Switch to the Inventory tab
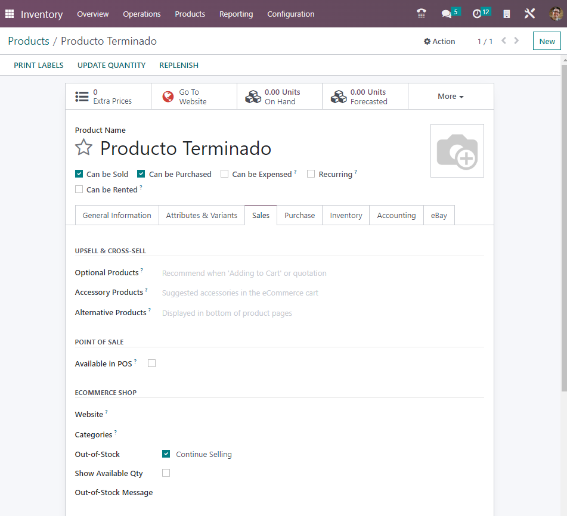 (346, 215)
